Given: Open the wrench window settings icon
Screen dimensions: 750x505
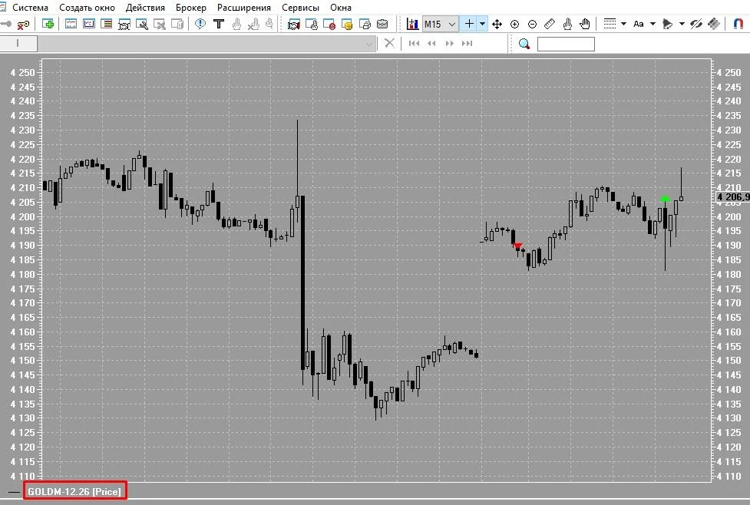Looking at the screenshot, I should pos(141,24).
